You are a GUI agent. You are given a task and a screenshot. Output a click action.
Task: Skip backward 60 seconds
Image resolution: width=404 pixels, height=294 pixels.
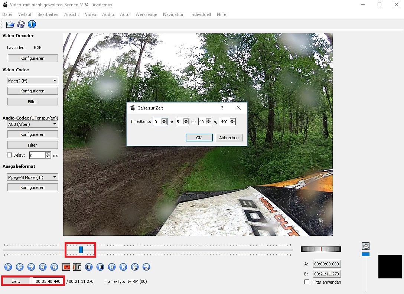pos(135,267)
